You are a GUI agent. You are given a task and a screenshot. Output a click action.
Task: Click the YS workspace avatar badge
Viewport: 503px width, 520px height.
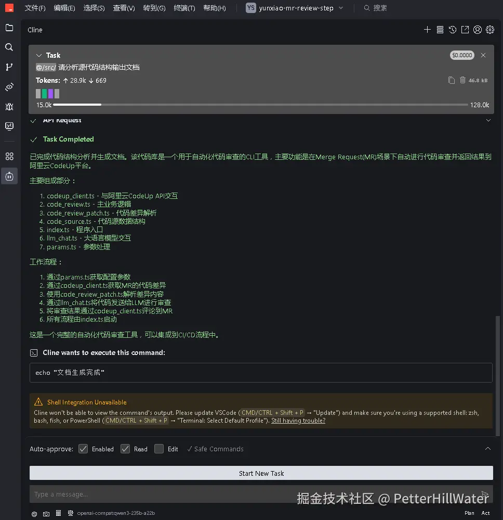pyautogui.click(x=251, y=8)
